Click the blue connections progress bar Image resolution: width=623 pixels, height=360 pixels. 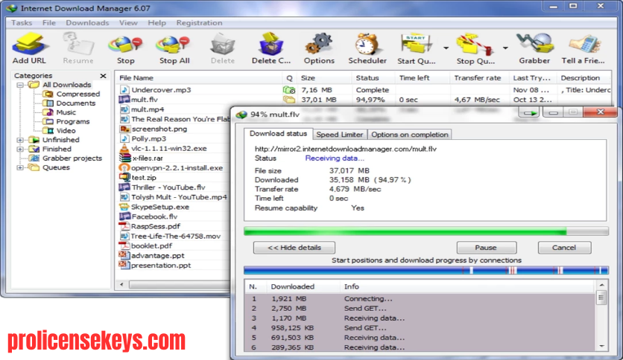click(426, 271)
